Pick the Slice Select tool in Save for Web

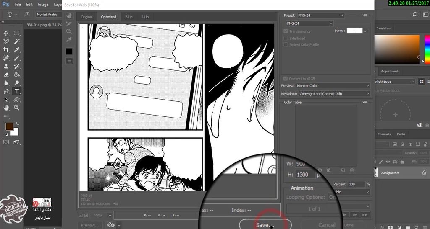point(69,24)
